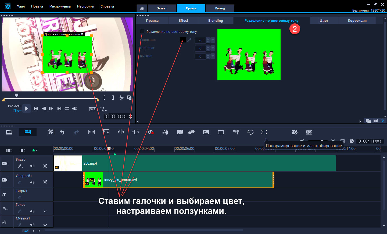The height and width of the screenshot is (234, 387).
Task: Click the undo arrow in timeline toolbar
Action: coord(62,132)
